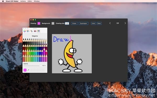Select the pencils color picker tab

[x=38, y=31]
